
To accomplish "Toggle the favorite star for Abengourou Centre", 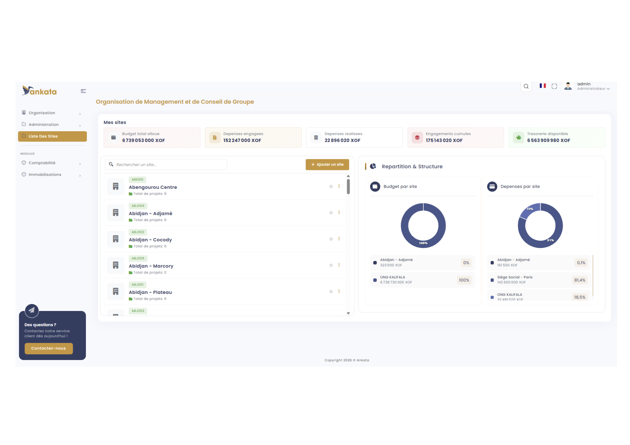I will point(331,186).
